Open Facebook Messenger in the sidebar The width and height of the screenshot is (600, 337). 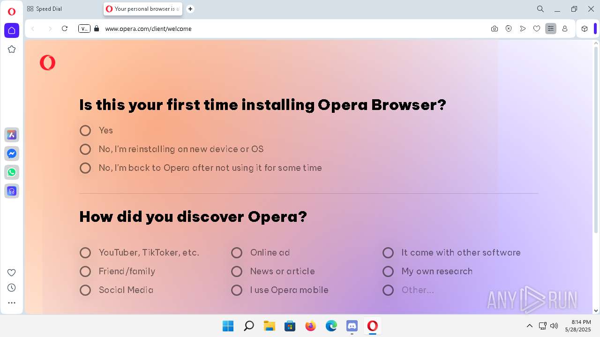tap(12, 154)
